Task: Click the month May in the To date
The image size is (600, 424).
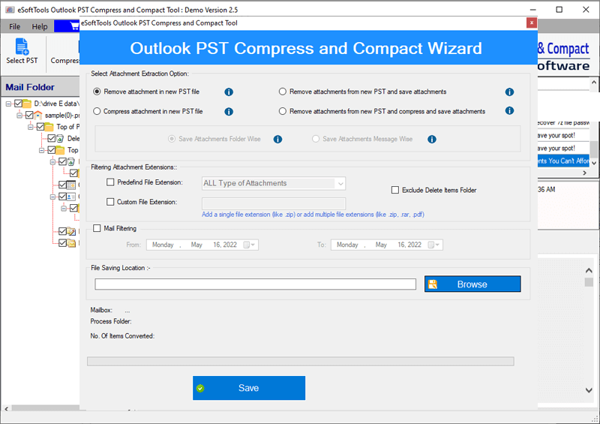Action: 381,245
